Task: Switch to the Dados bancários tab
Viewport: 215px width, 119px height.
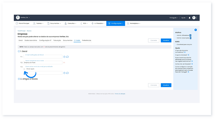Action: click(31, 40)
